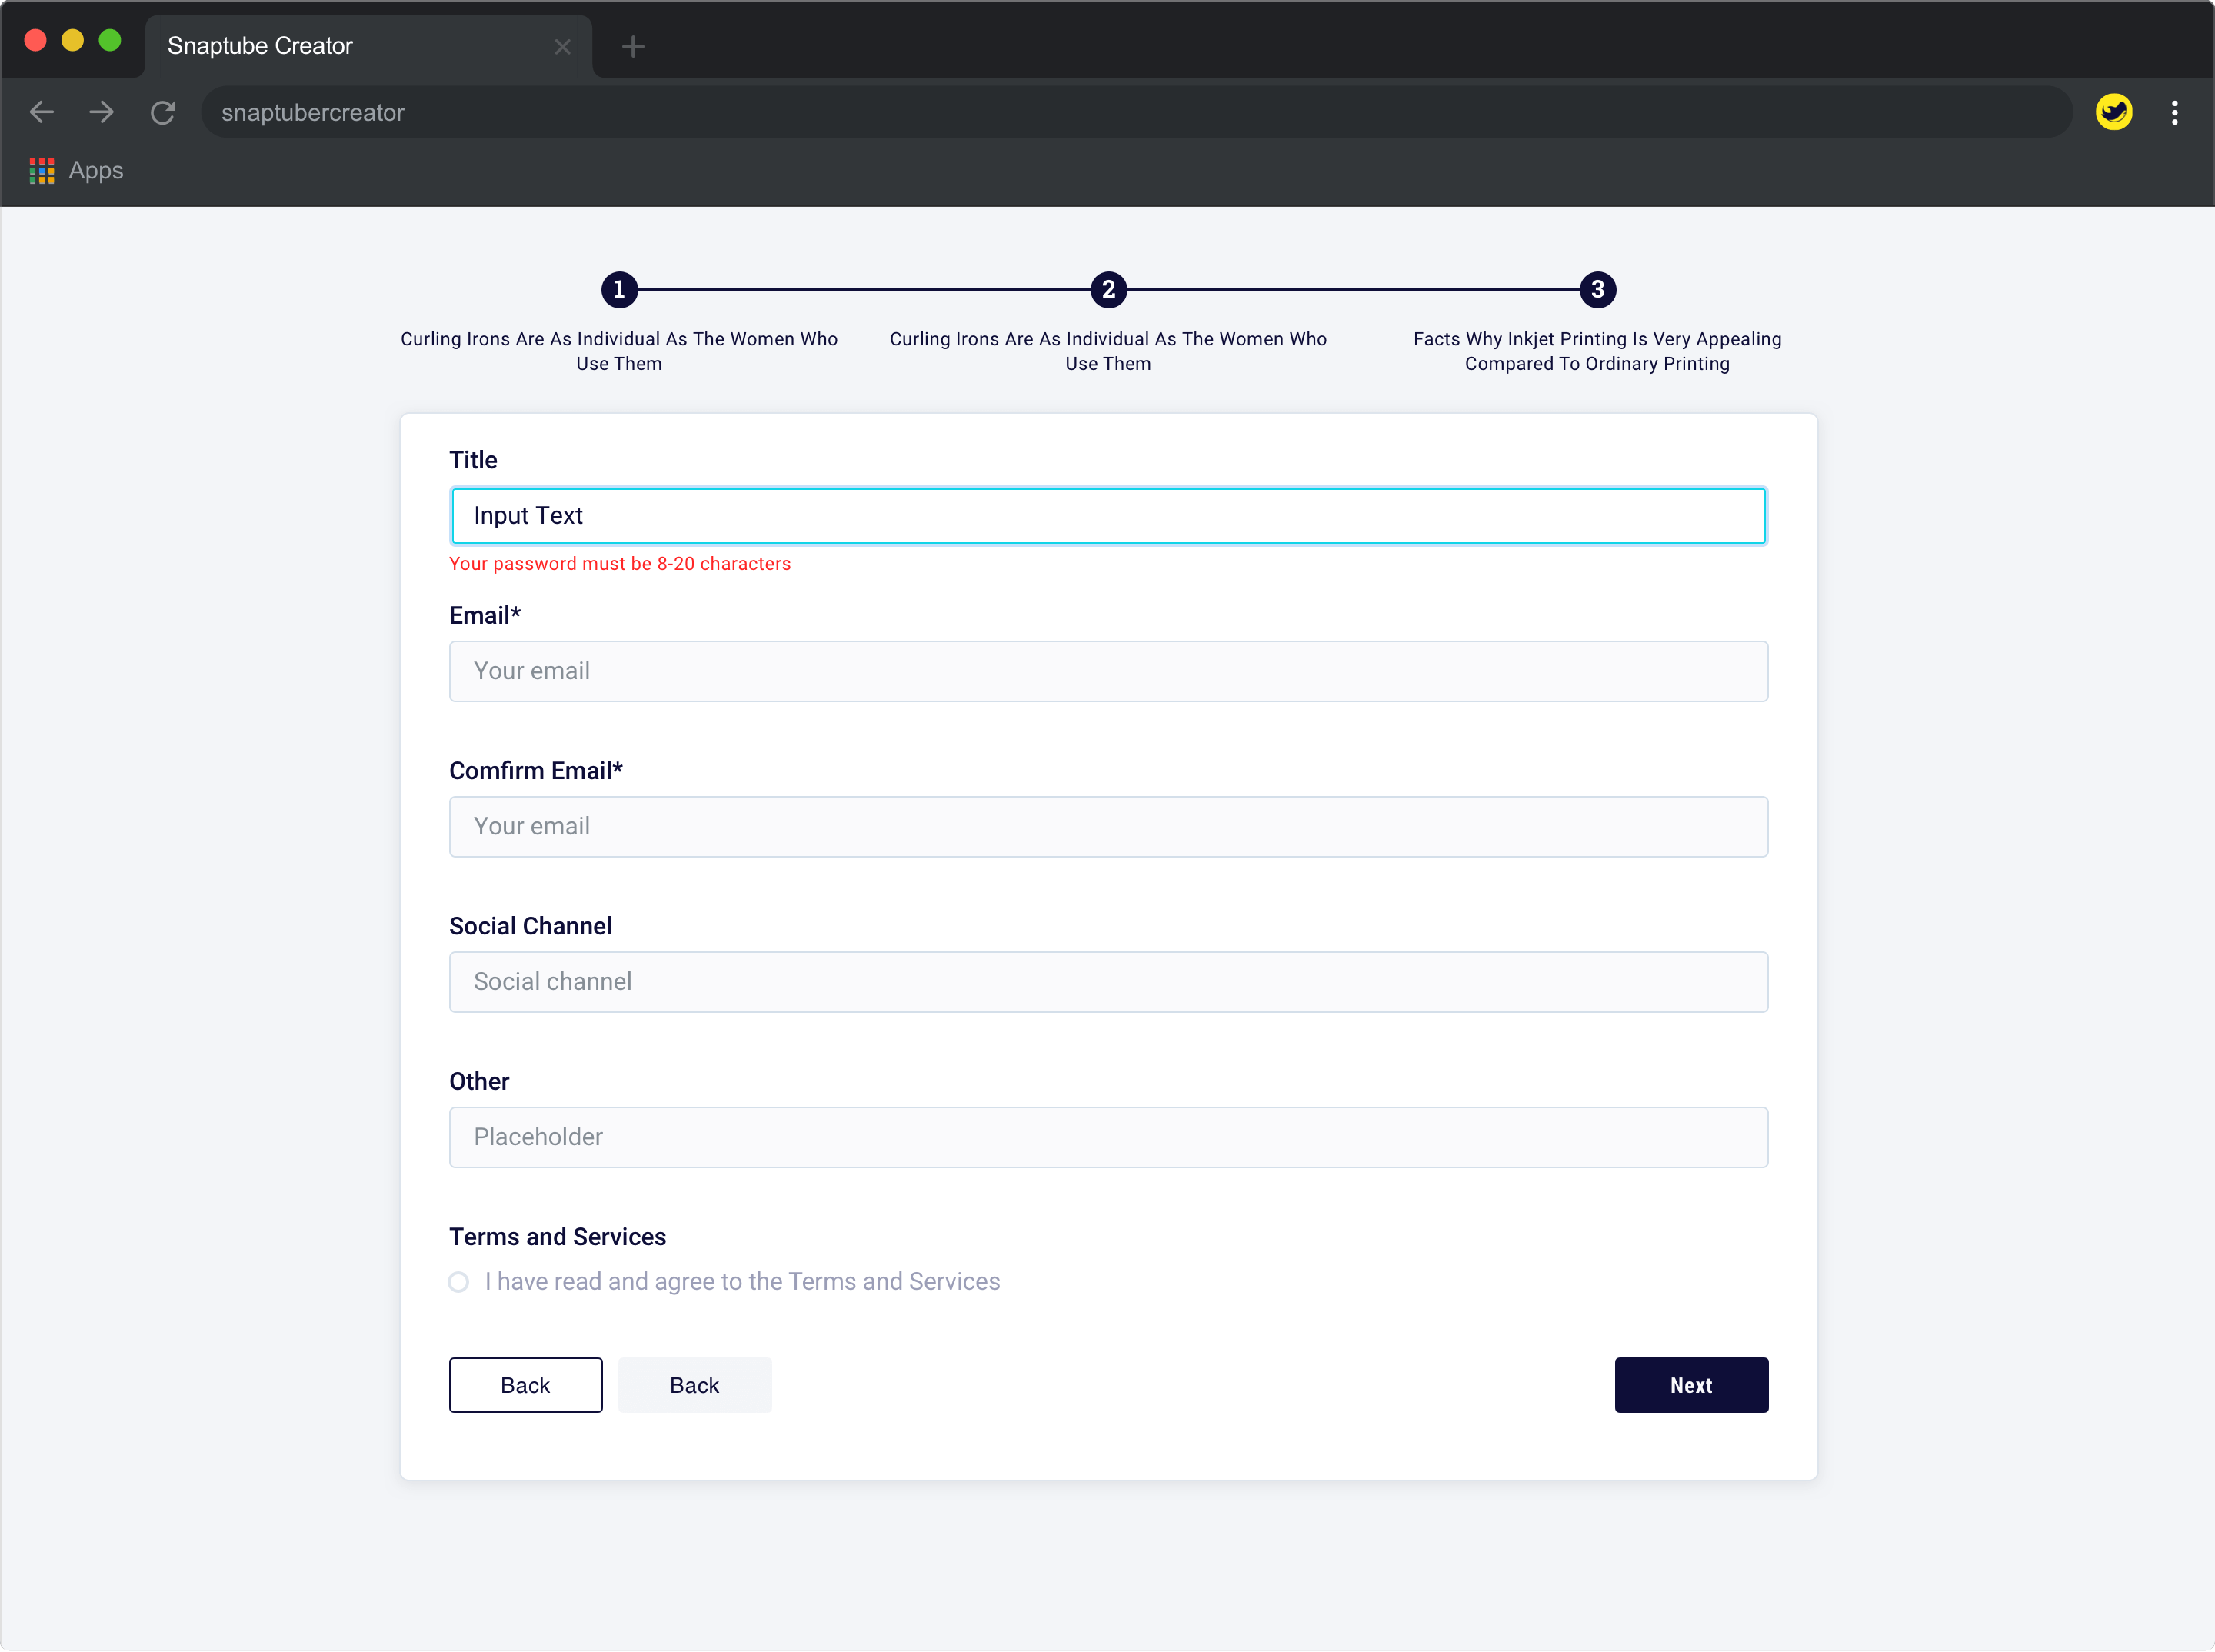This screenshot has height=1652, width=2215.
Task: Go to step 1 circle
Action: click(619, 290)
